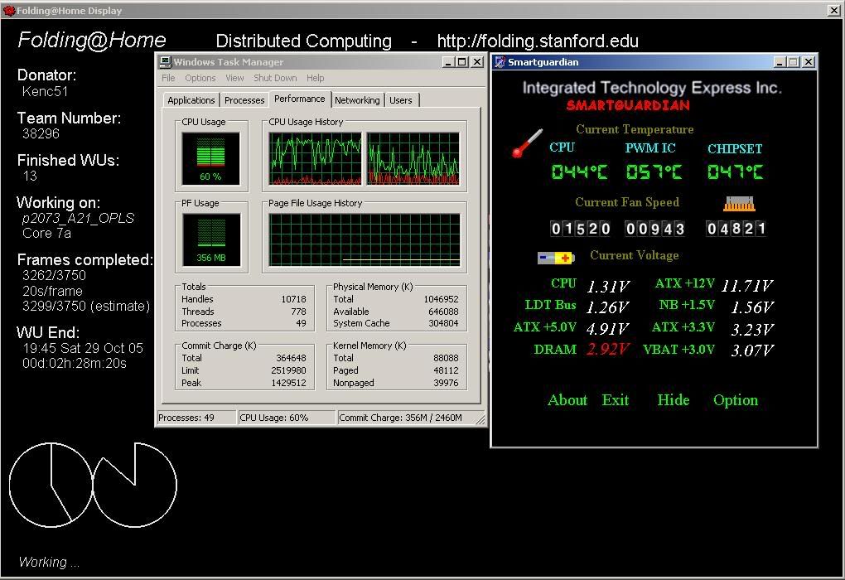Minimize the Windows Task Manager window

pyautogui.click(x=448, y=62)
